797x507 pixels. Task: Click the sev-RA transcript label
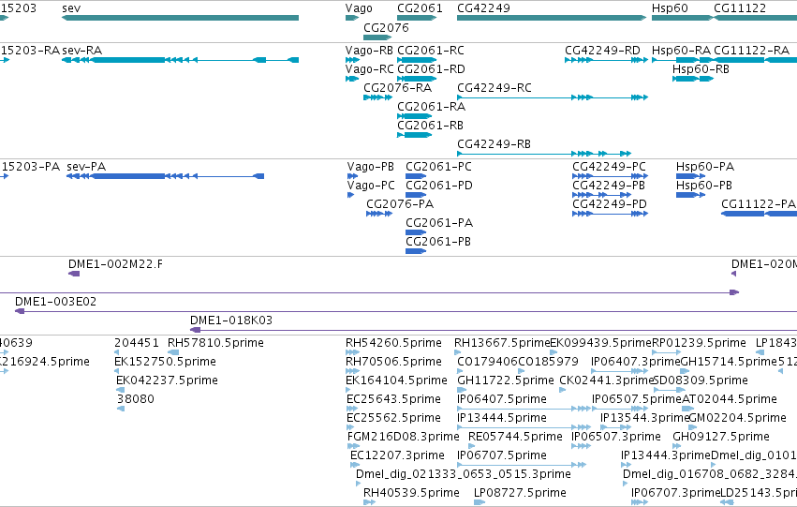tap(81, 51)
